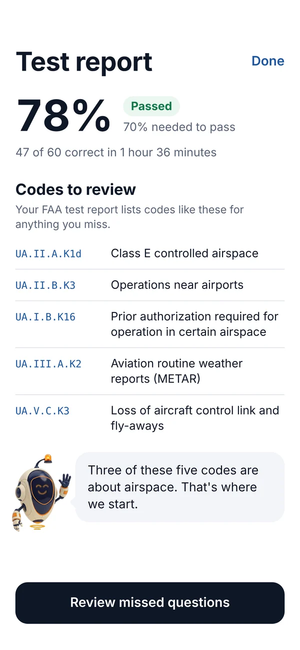Tap the green Passed badge
Image resolution: width=300 pixels, height=650 pixels.
coord(151,106)
